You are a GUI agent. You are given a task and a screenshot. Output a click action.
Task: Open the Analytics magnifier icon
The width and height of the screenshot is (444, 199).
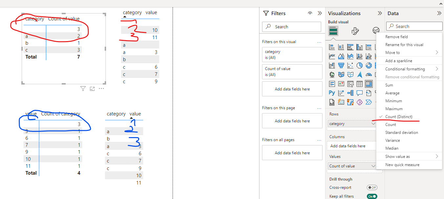pyautogui.click(x=376, y=31)
